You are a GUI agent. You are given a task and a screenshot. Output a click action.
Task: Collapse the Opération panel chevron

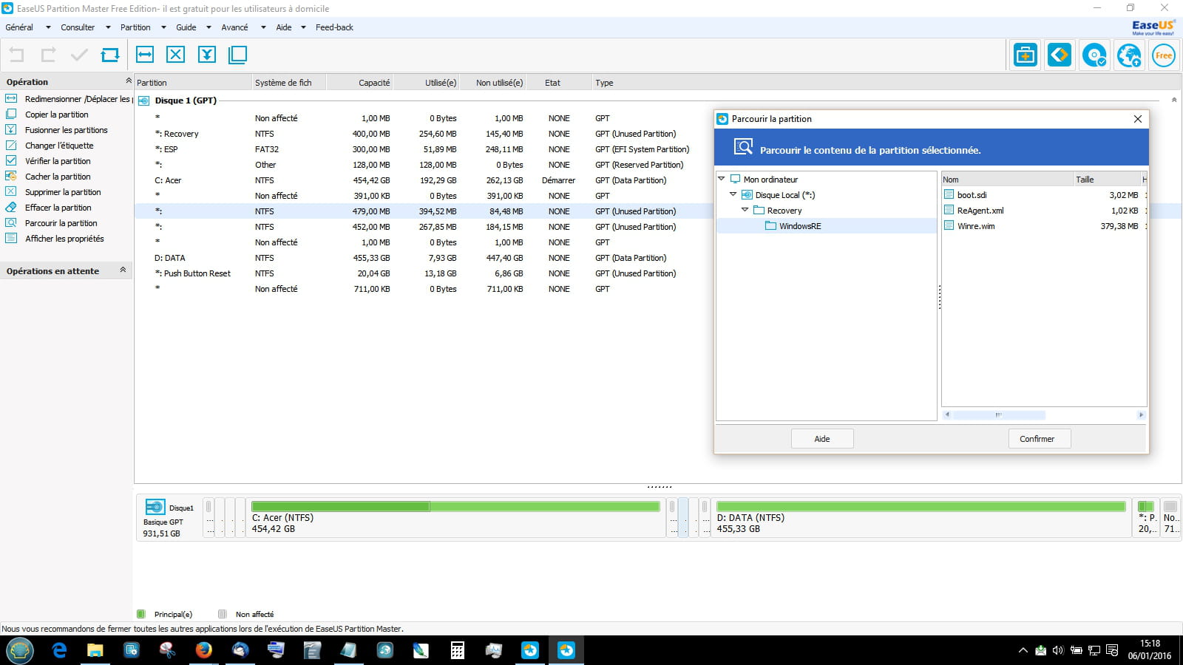[128, 81]
